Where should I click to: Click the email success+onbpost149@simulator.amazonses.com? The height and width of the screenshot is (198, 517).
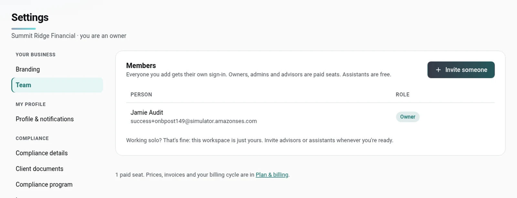pos(194,121)
